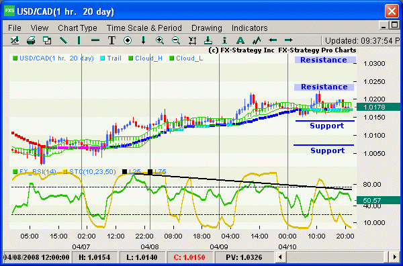This screenshot has height=266, width=403.
Task: Select the diagonal trend line drawing tool
Action: pyautogui.click(x=63, y=40)
